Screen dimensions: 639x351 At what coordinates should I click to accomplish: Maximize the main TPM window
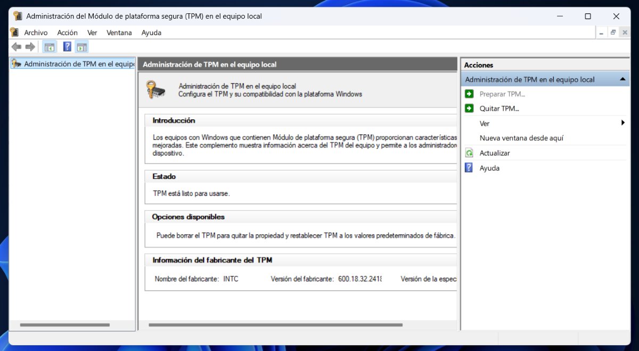[588, 16]
